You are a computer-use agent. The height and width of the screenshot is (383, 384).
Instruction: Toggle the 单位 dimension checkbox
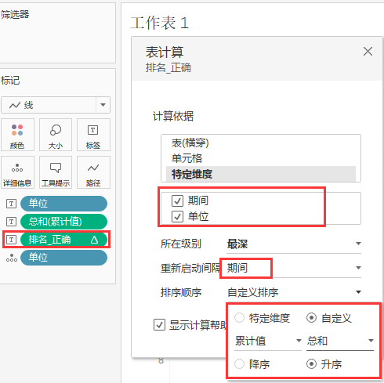tap(177, 216)
